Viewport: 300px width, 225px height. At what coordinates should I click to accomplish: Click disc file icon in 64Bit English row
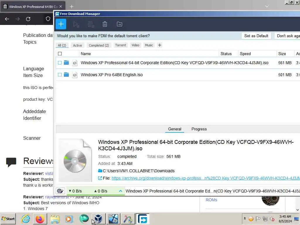coord(75,75)
